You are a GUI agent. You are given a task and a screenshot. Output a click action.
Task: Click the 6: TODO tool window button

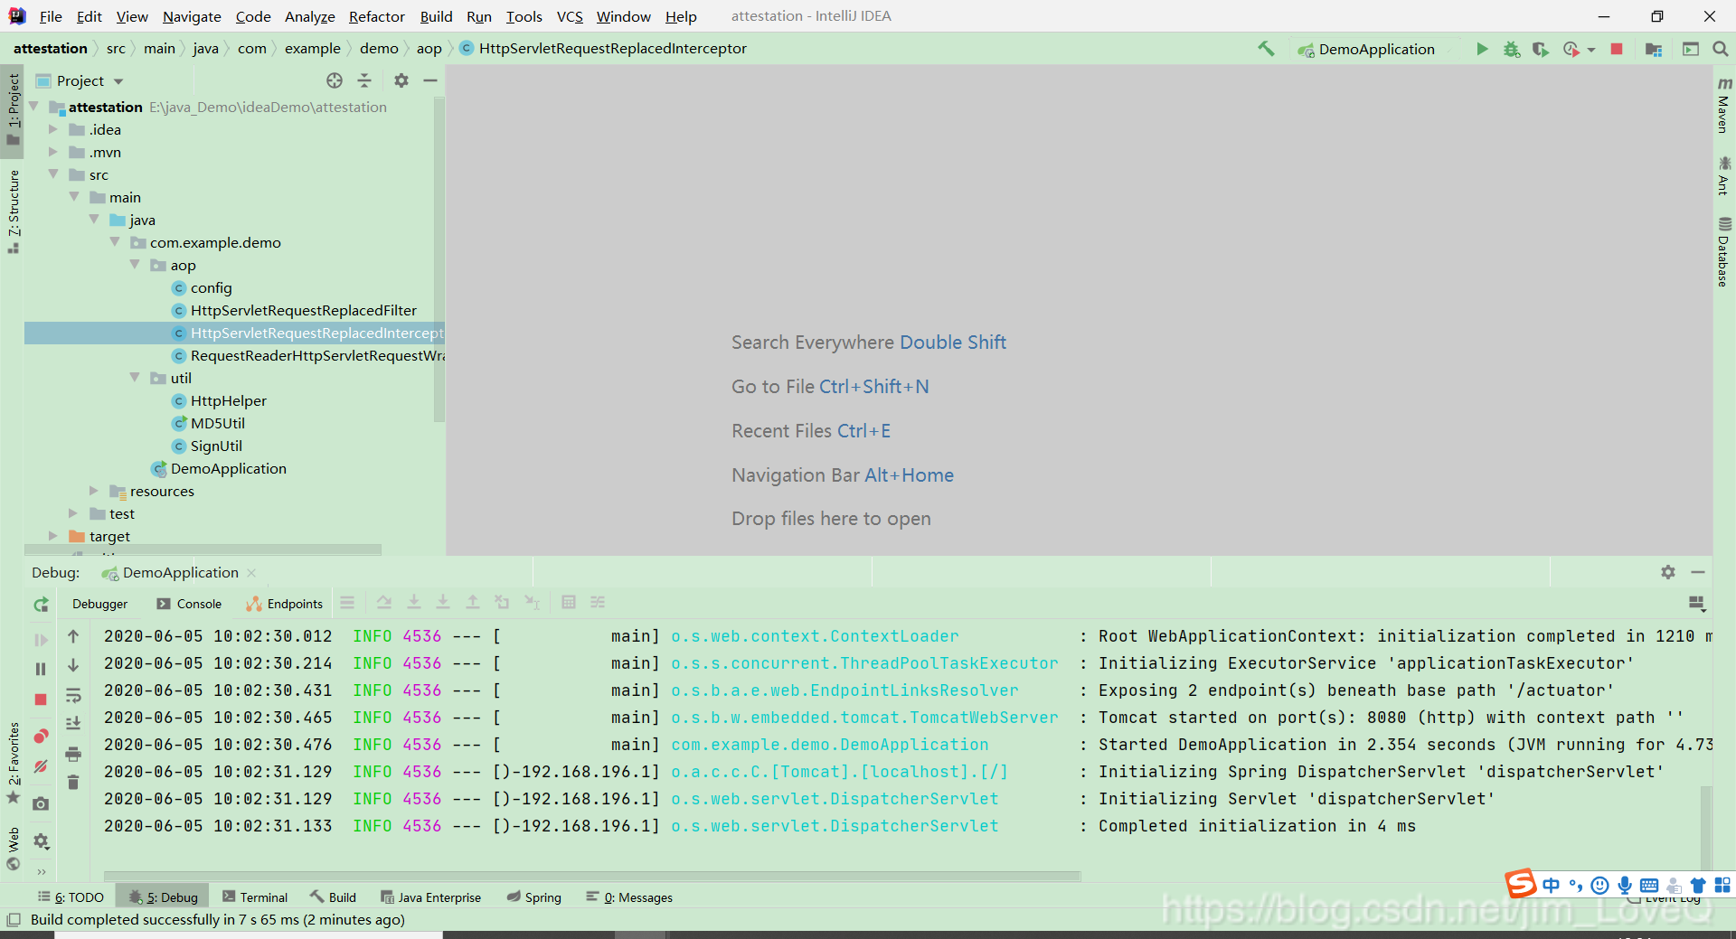coord(71,897)
